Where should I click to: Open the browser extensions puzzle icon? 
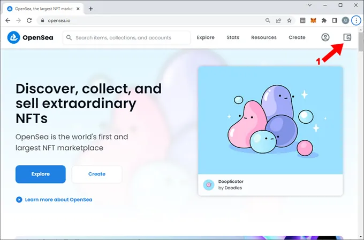tap(324, 20)
